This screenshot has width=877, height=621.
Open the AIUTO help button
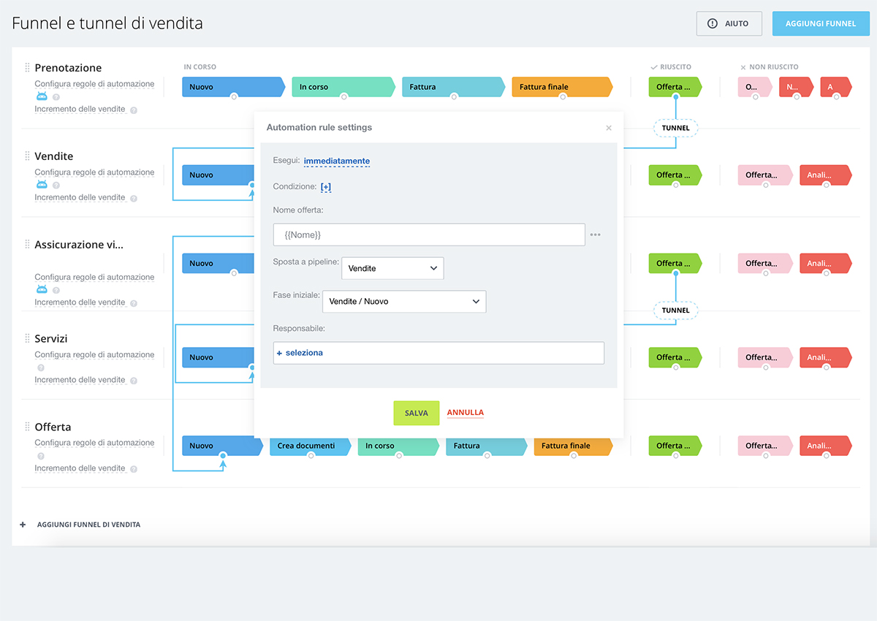click(x=729, y=23)
